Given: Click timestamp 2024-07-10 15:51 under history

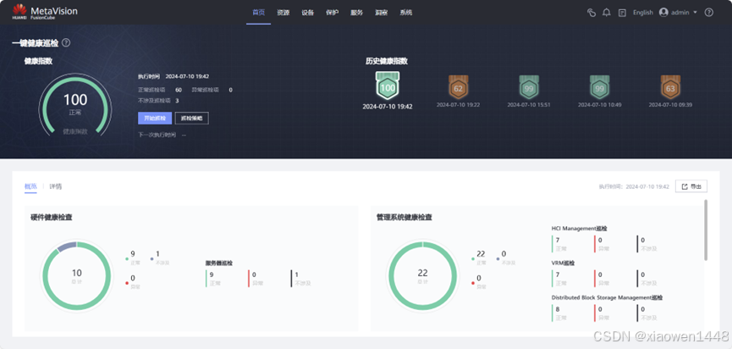Looking at the screenshot, I should tap(529, 105).
